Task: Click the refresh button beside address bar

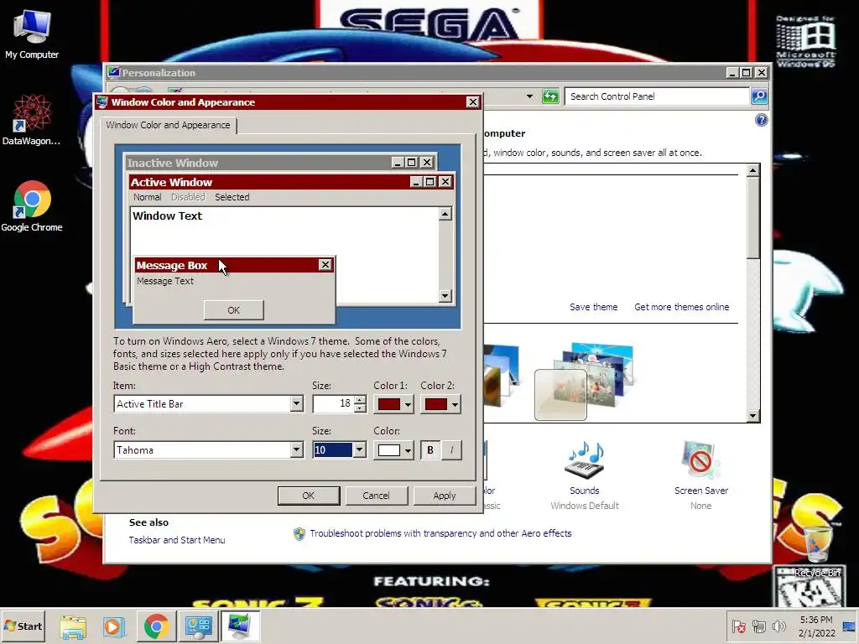Action: click(550, 96)
